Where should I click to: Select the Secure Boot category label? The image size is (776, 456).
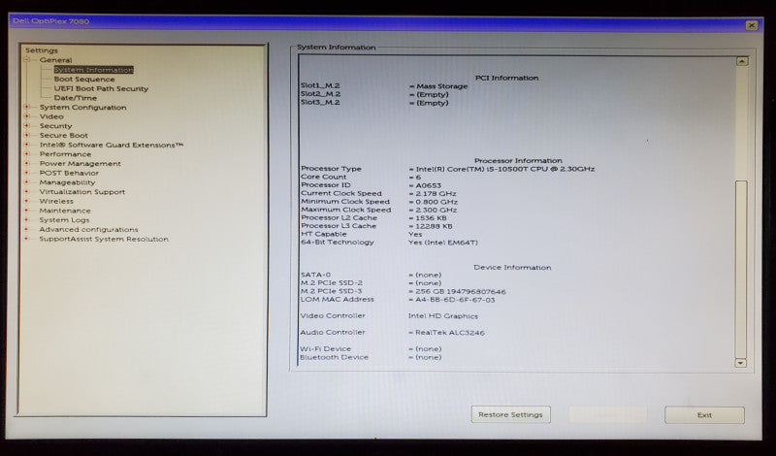coord(63,135)
